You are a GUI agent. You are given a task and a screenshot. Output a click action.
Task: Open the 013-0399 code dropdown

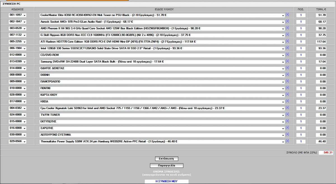point(17,62)
